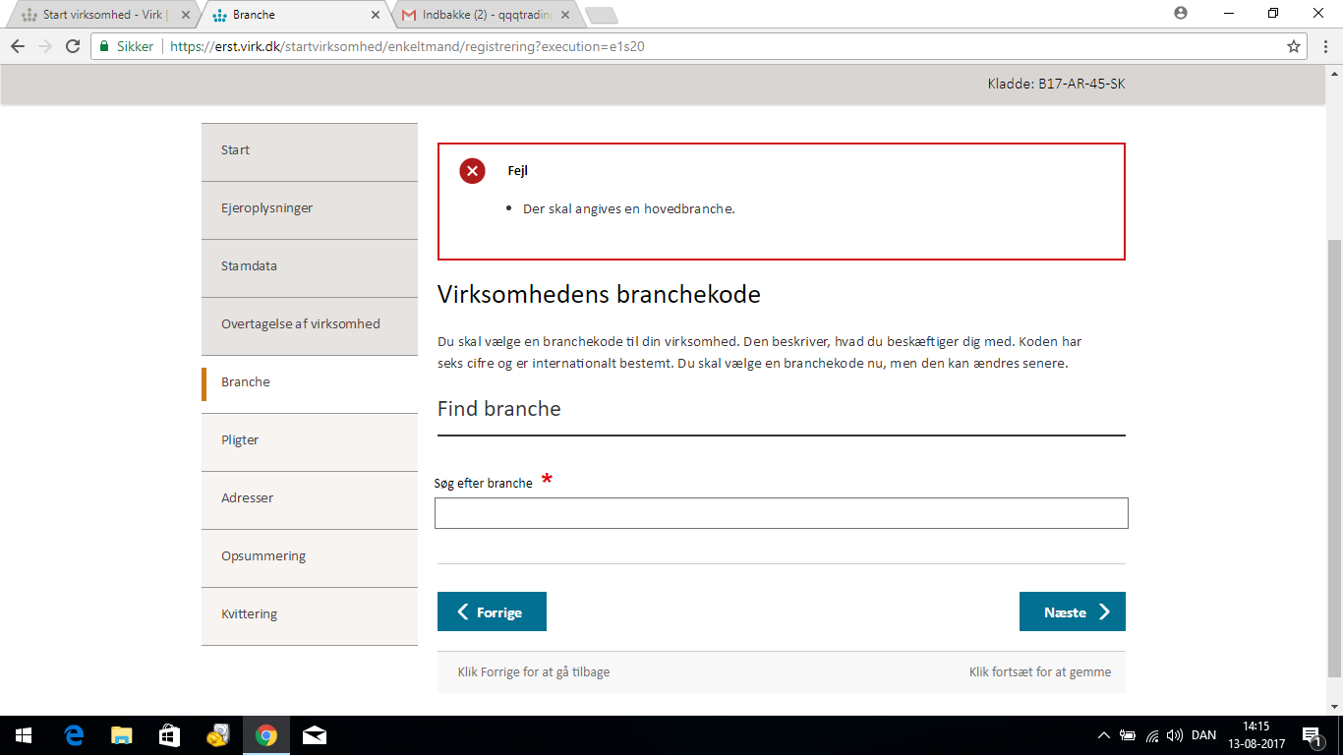
Task: Show hidden system tray icons
Action: pos(1103,735)
